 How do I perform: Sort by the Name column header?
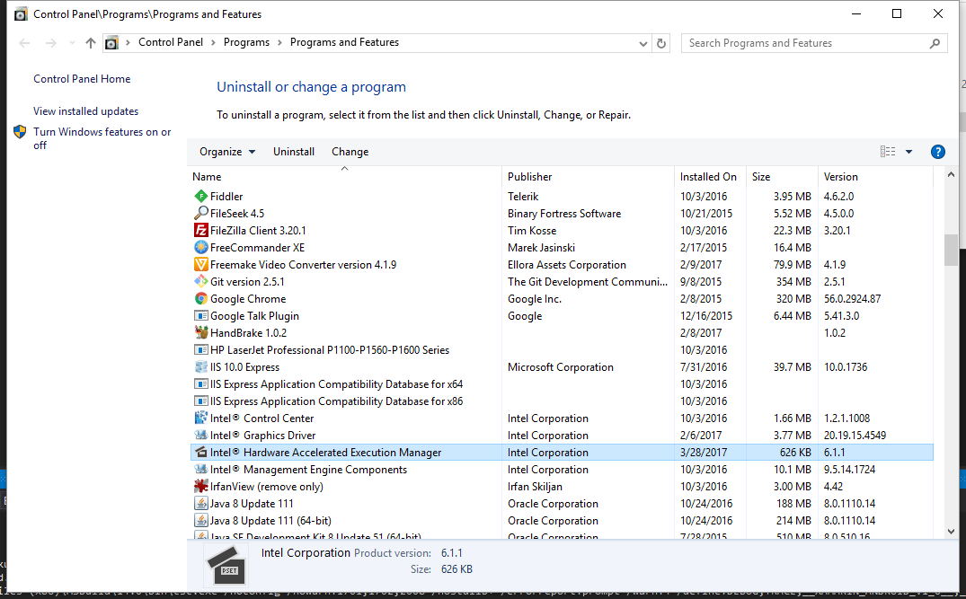click(345, 177)
